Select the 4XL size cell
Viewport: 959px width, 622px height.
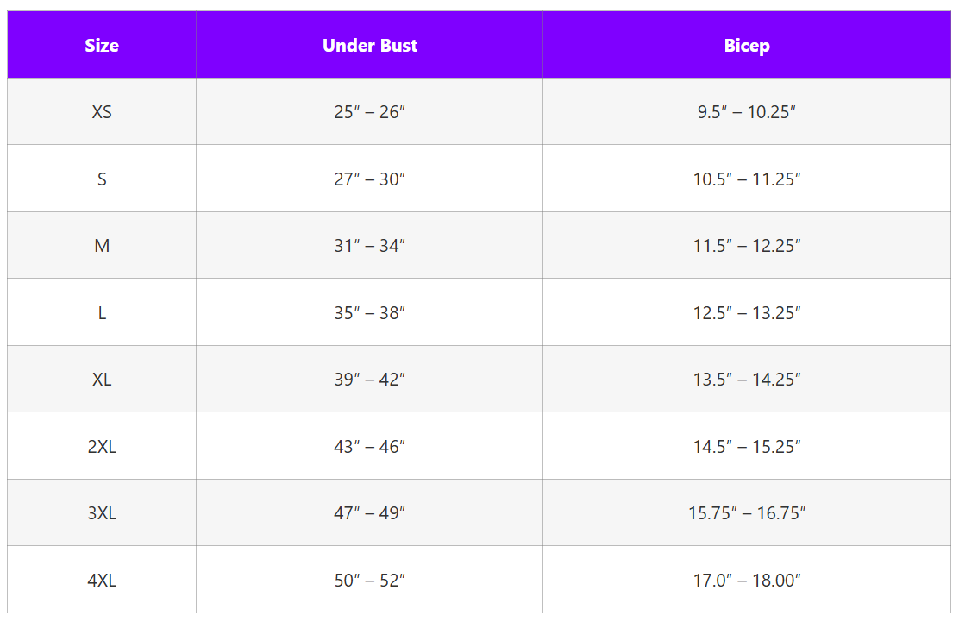[102, 581]
